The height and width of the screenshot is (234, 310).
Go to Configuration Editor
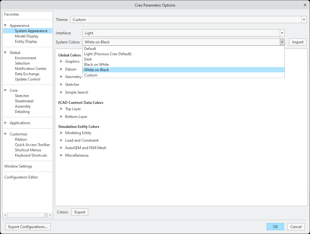coord(21,177)
